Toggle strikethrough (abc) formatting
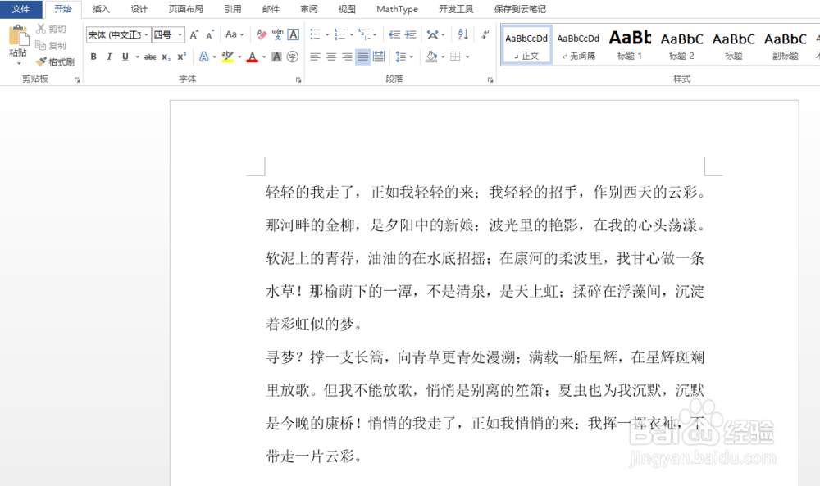This screenshot has height=486, width=820. click(x=150, y=57)
